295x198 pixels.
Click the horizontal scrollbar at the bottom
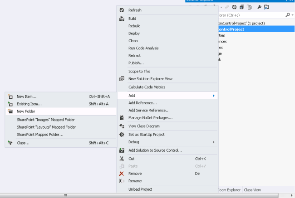pyautogui.click(x=136, y=195)
